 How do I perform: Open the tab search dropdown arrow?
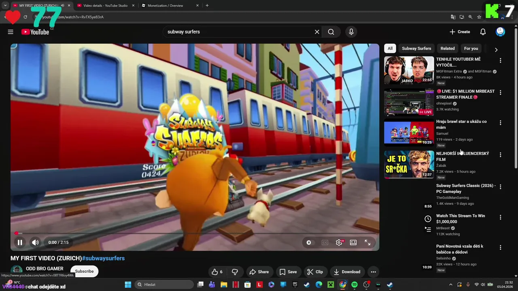5,6
